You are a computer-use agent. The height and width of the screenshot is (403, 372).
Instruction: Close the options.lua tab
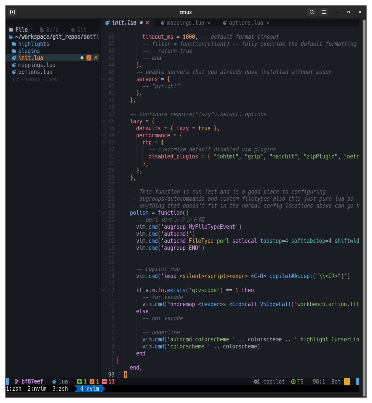tap(268, 23)
